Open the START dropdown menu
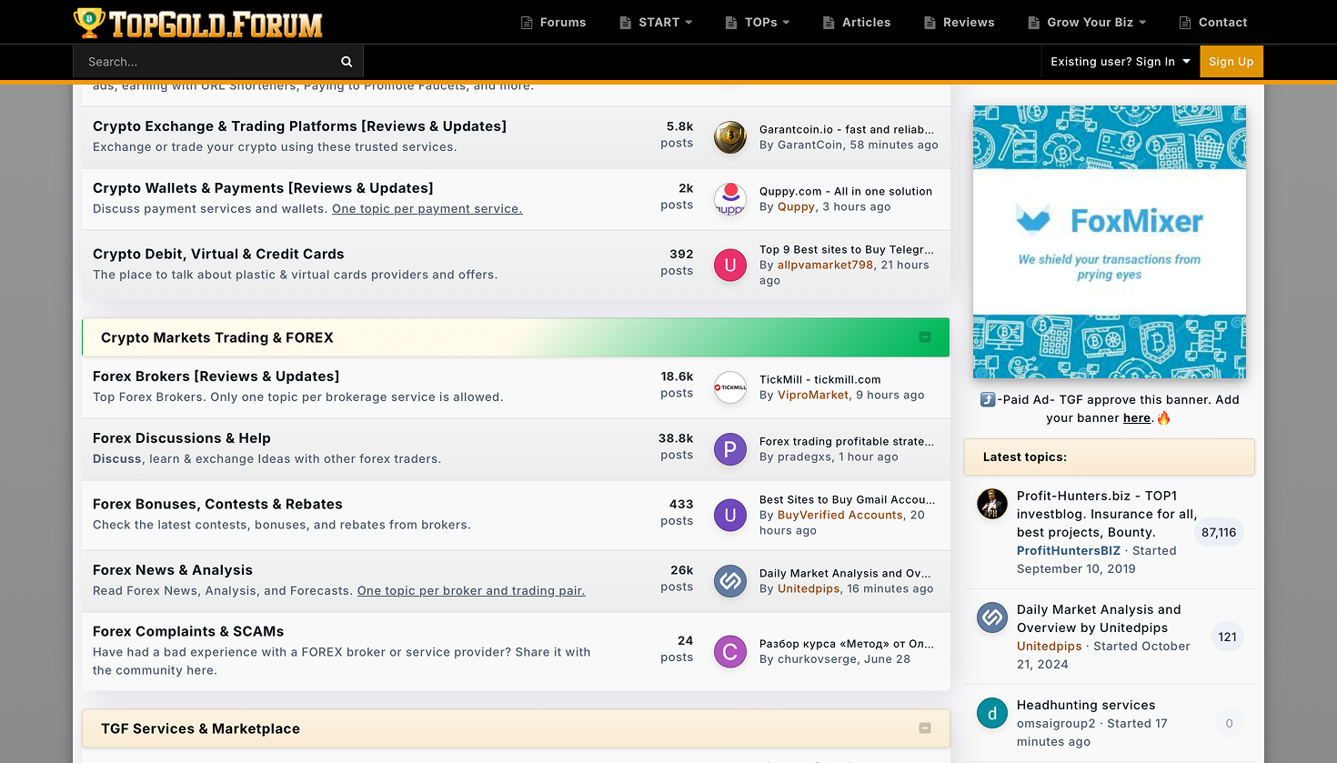The height and width of the screenshot is (763, 1337). pos(656,23)
